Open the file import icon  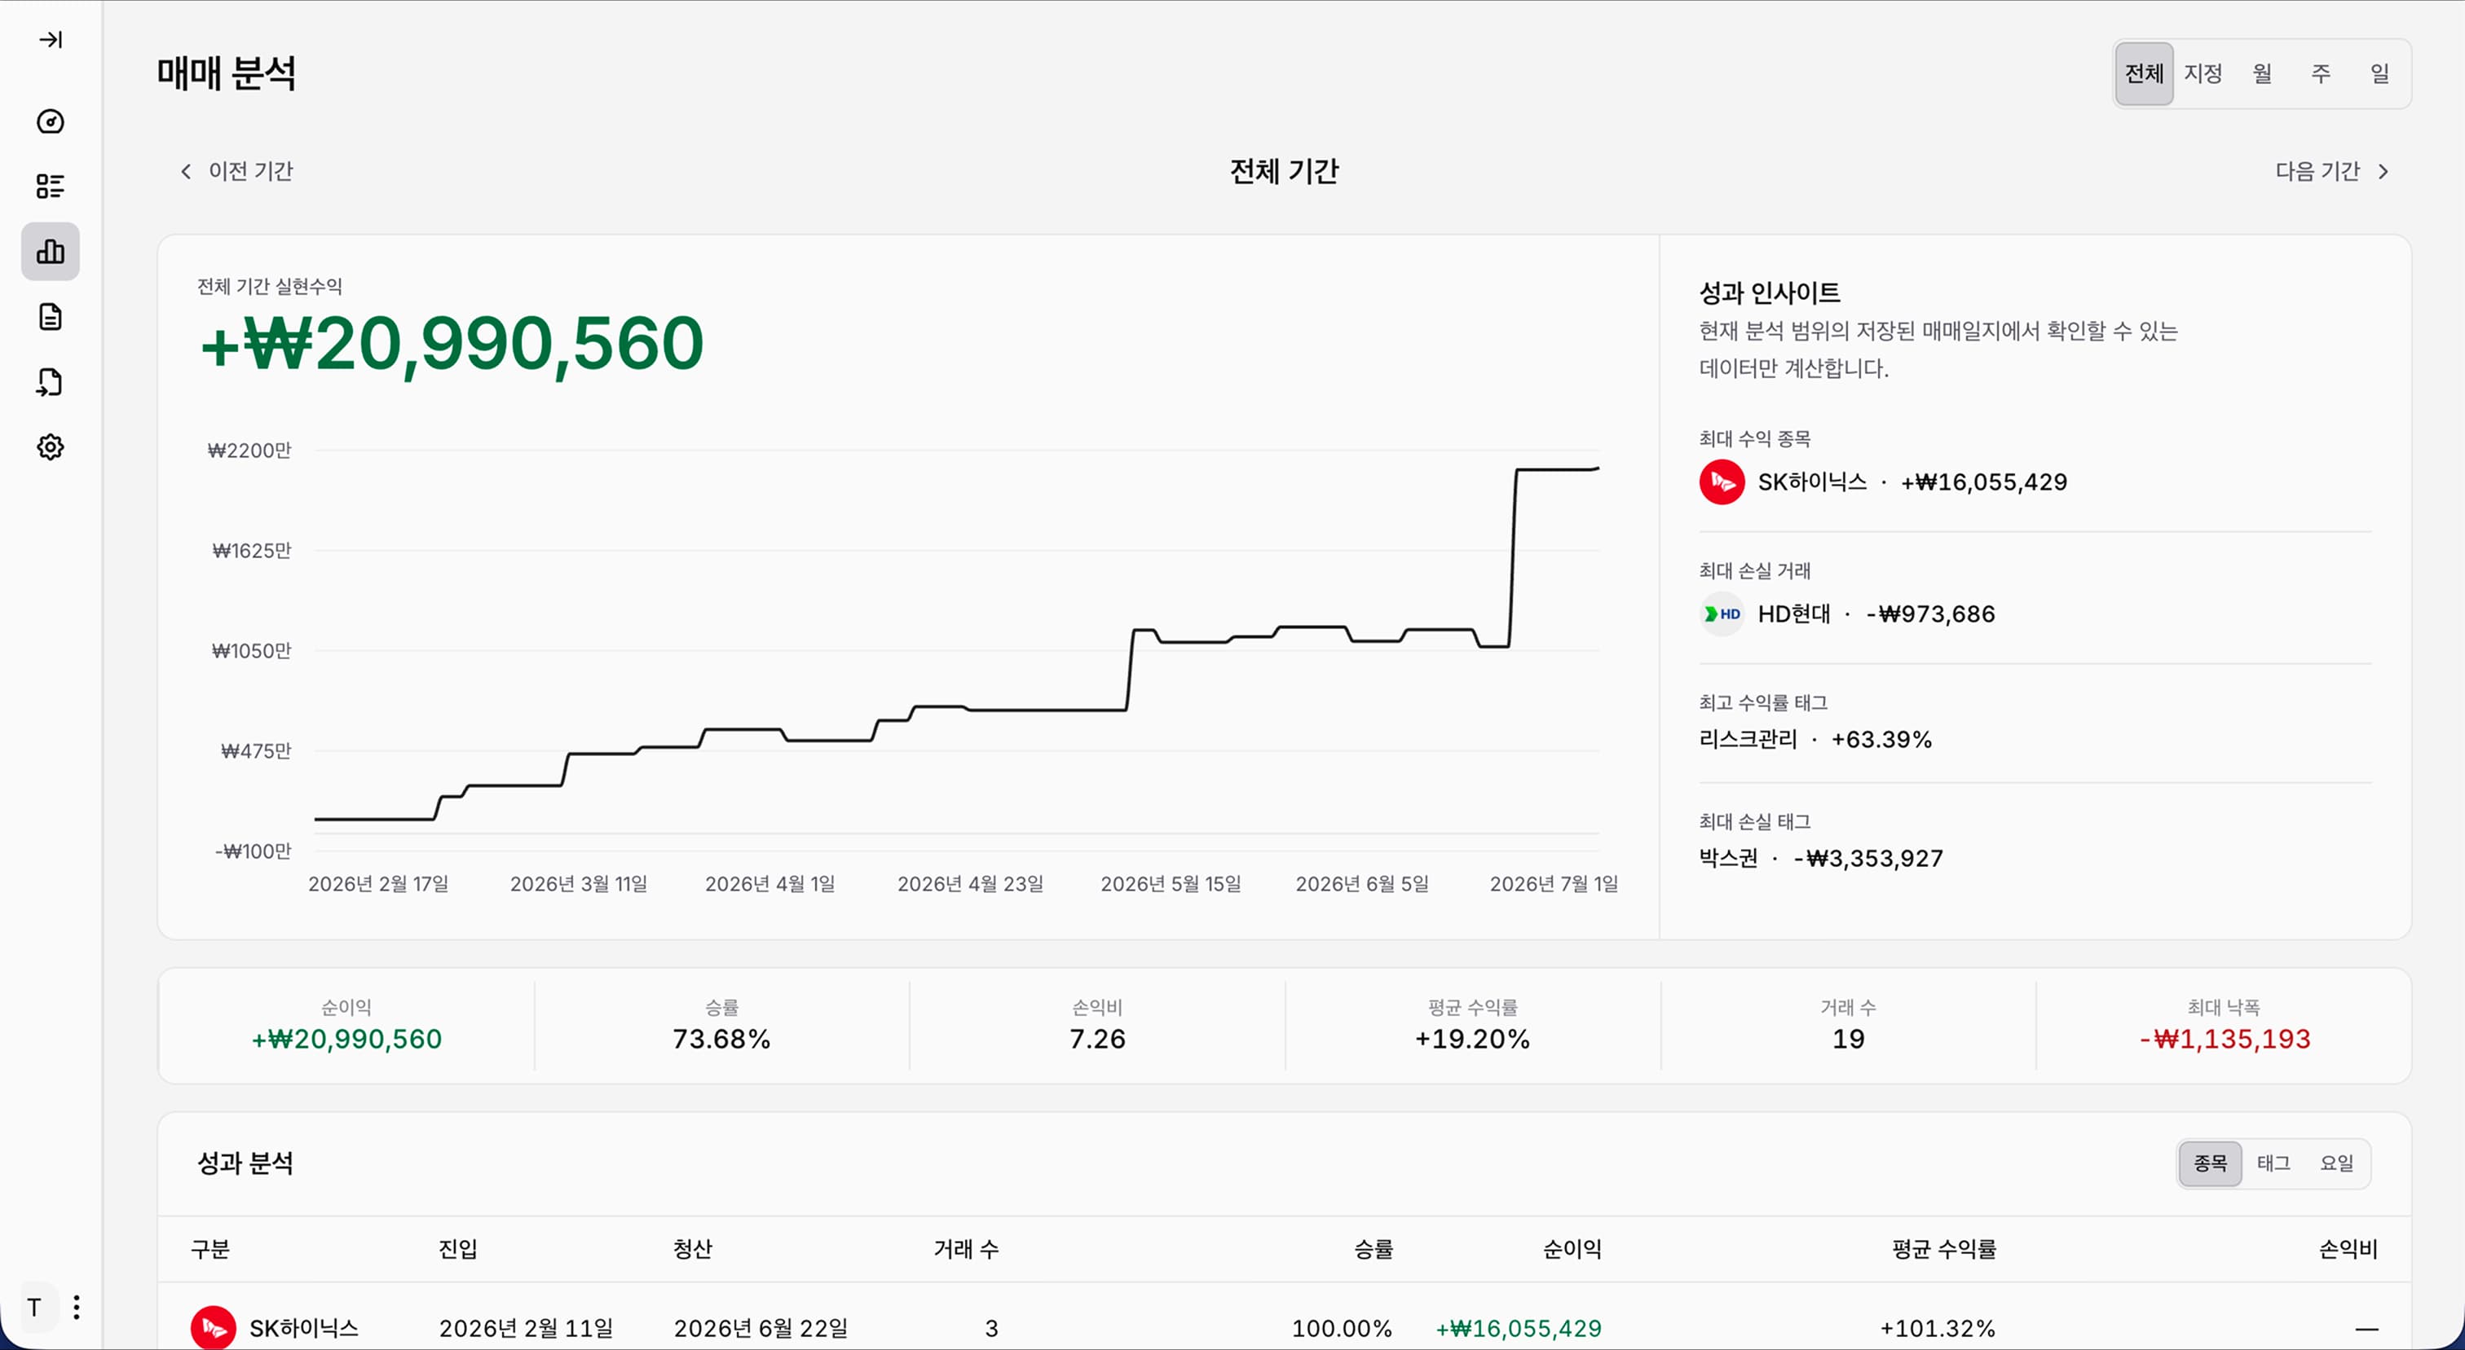51,382
